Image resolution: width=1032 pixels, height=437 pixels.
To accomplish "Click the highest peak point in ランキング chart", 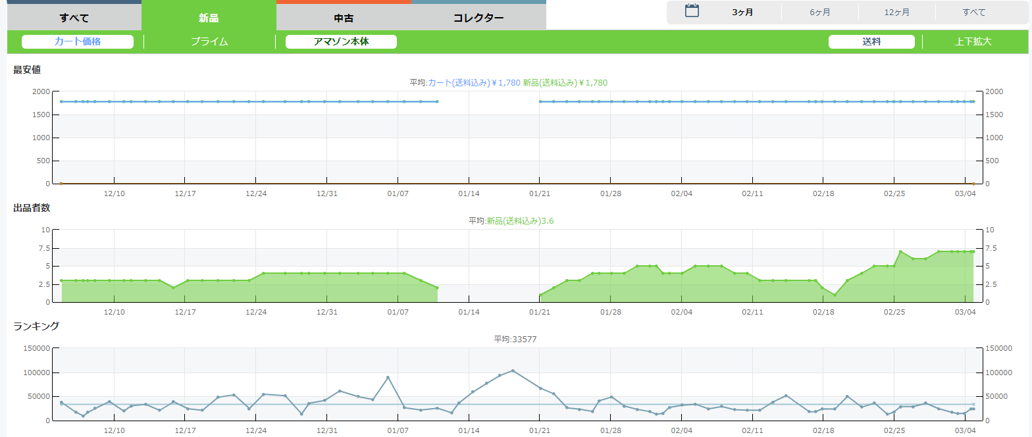I will tap(513, 371).
